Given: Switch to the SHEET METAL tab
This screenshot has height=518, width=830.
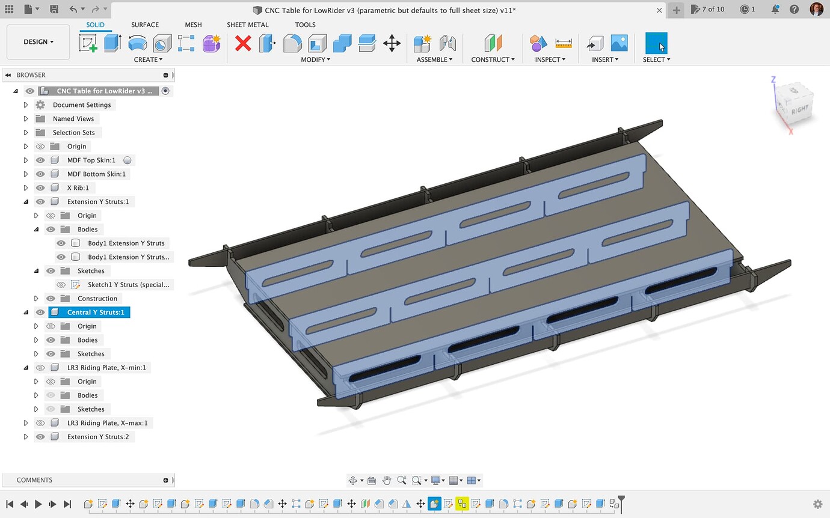Looking at the screenshot, I should tap(248, 25).
